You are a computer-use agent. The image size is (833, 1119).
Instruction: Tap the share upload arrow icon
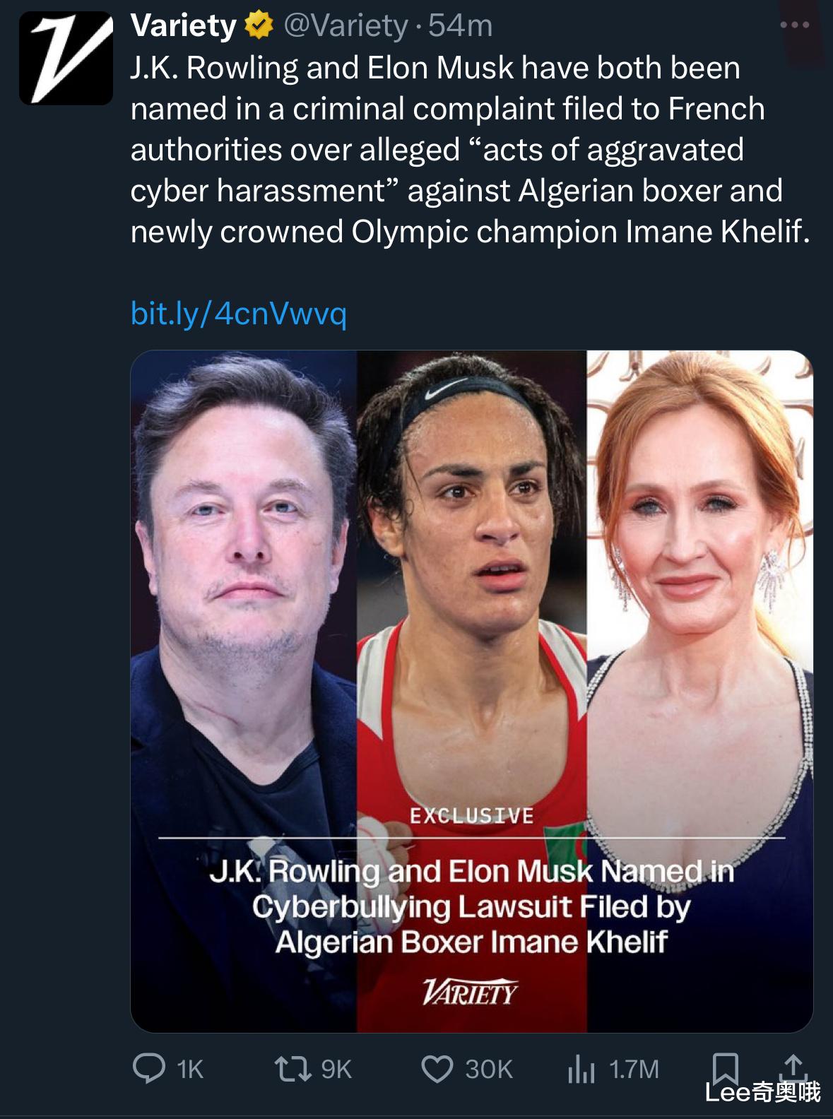pos(793,1067)
